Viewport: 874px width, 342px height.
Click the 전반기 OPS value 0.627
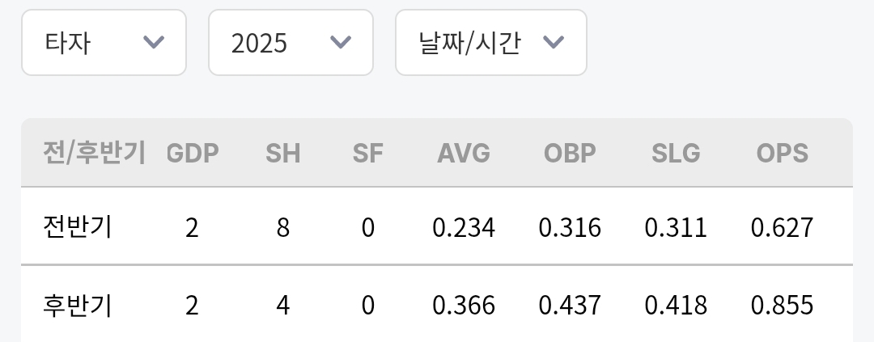click(x=782, y=228)
